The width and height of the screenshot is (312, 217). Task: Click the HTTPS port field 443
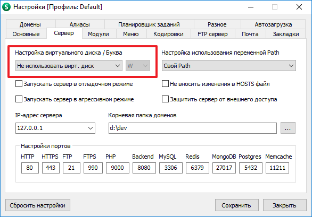tap(51, 168)
